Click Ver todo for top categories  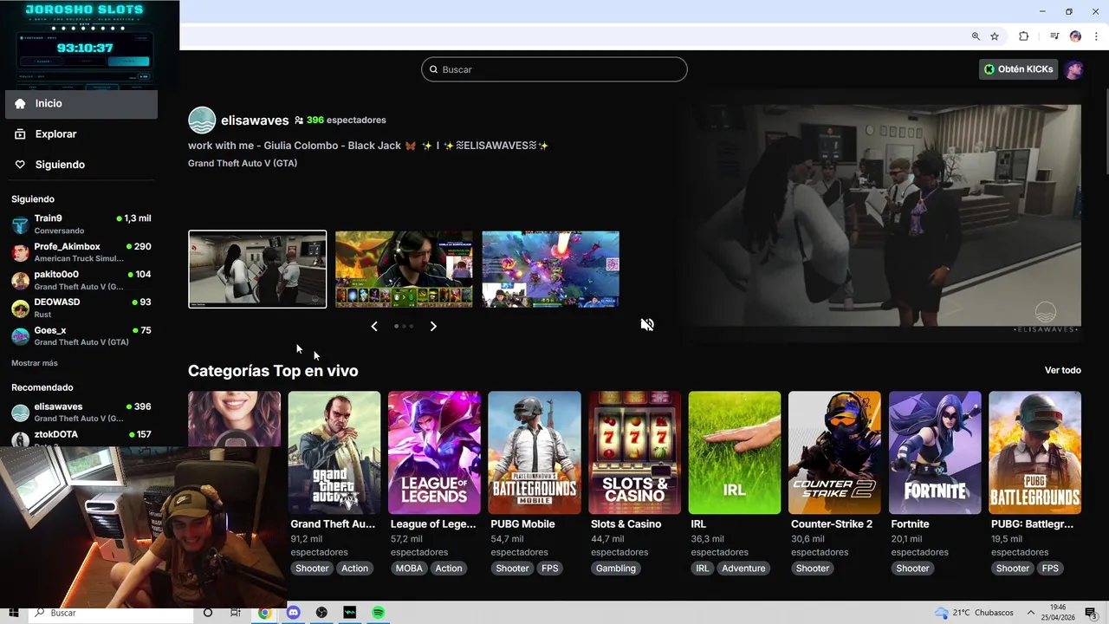pos(1063,370)
